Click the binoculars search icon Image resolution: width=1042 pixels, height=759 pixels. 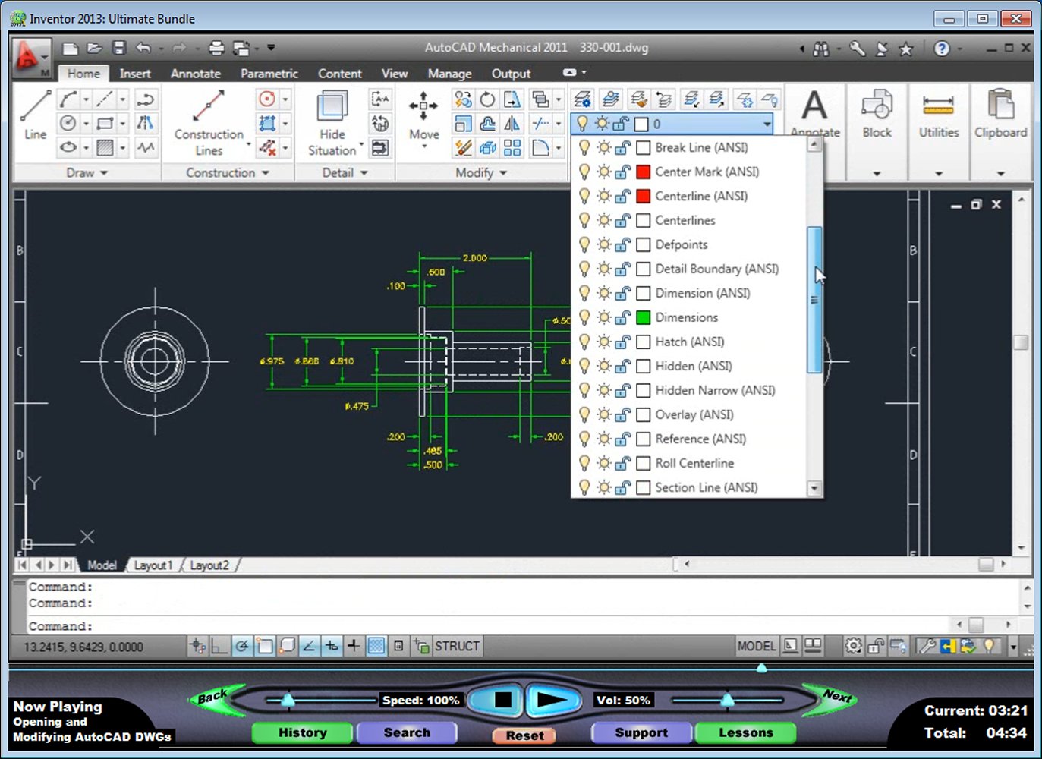click(x=821, y=49)
